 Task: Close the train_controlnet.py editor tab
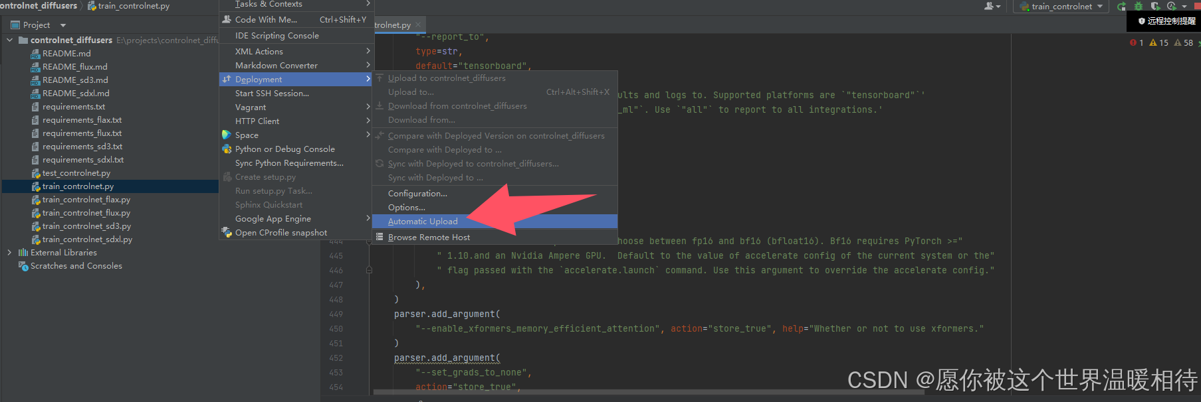point(418,25)
